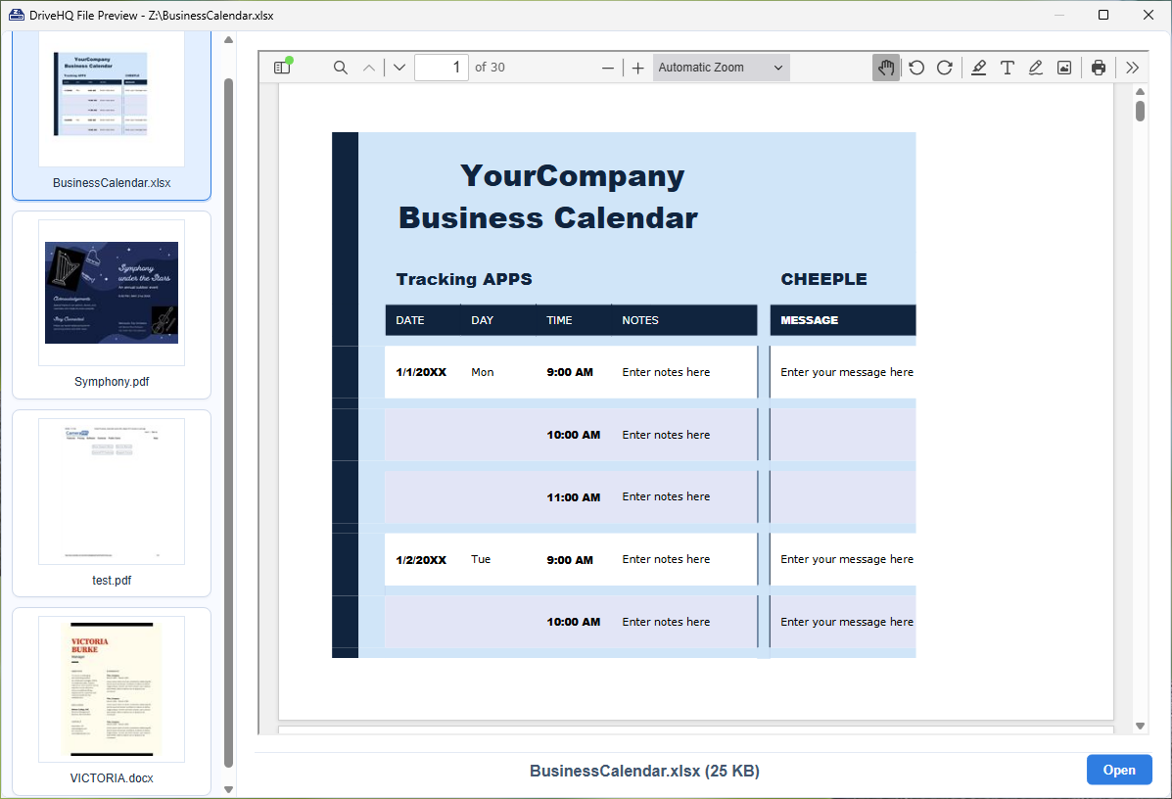
Task: Close the File Preview window
Action: [x=1149, y=15]
